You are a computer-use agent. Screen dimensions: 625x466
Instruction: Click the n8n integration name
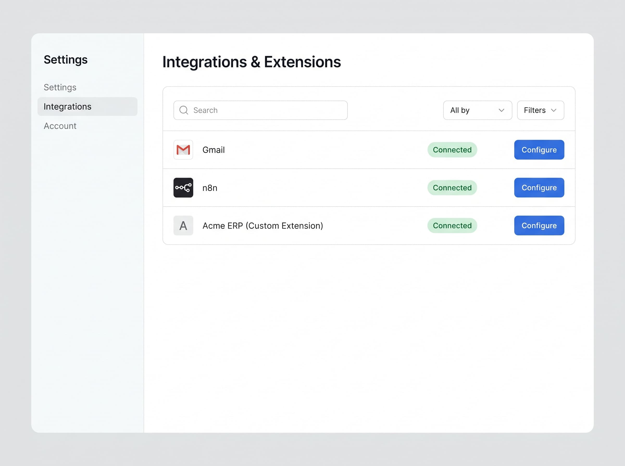[210, 188]
